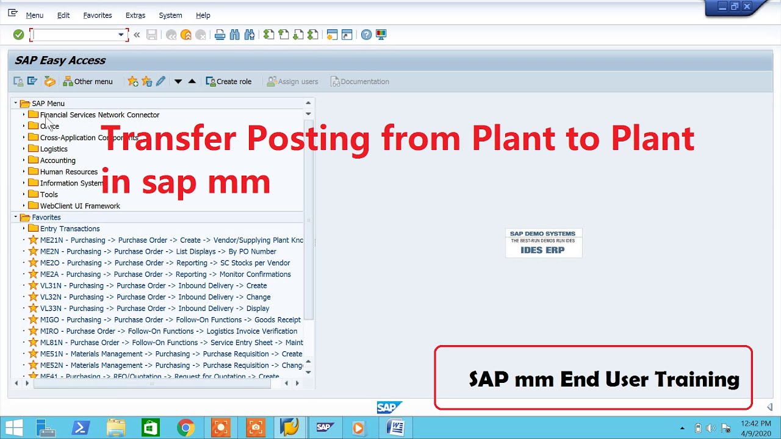This screenshot has height=439, width=781.
Task: Click the Back arrow icon in toolbar
Action: [171, 35]
